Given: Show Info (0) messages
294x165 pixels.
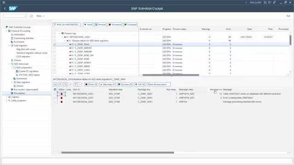Looking at the screenshot, I should tap(140, 84).
